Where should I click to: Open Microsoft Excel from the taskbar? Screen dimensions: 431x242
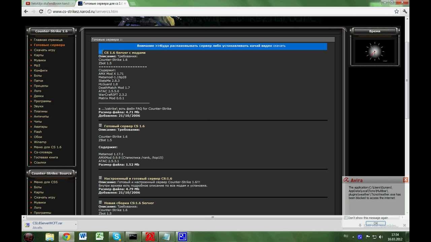click(100, 237)
